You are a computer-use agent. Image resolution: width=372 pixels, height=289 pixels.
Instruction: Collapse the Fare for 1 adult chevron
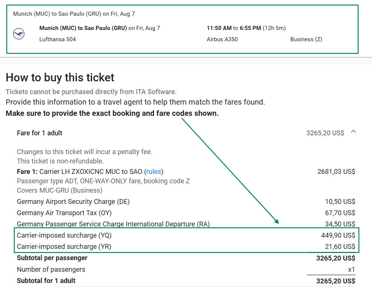coord(354,131)
